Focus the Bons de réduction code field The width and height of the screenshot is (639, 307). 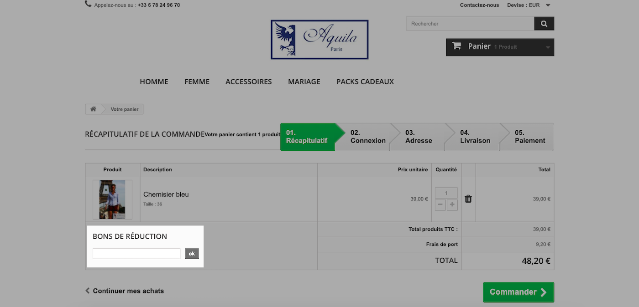click(136, 254)
